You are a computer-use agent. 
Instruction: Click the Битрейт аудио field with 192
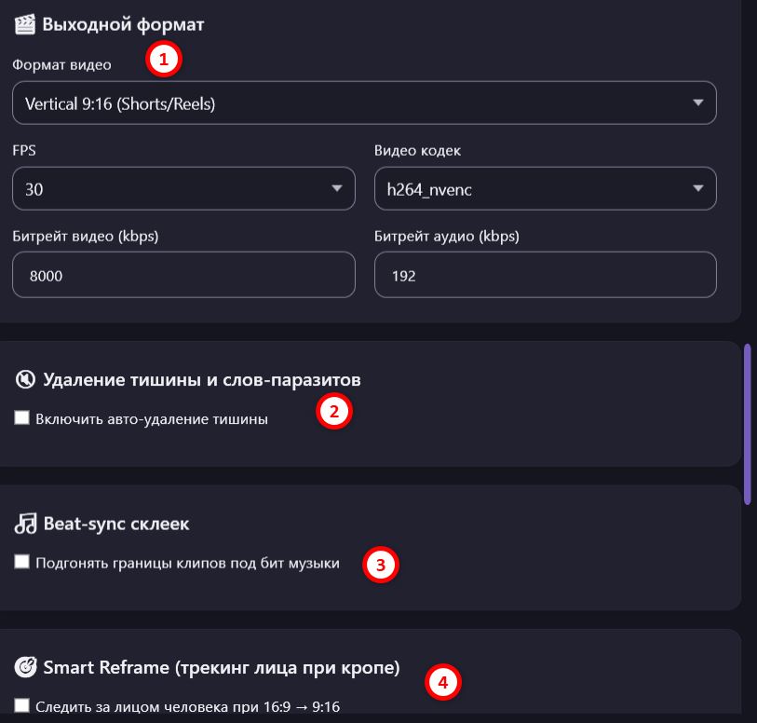coord(545,275)
